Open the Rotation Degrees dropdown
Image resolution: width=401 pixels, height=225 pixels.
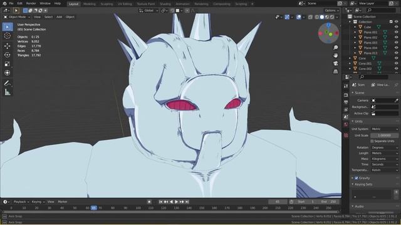385,147
